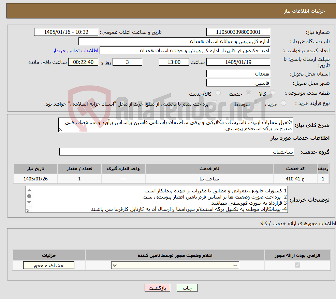Click the remaining days field showing 3
This screenshot has height=299, width=336.
pyautogui.click(x=127, y=62)
